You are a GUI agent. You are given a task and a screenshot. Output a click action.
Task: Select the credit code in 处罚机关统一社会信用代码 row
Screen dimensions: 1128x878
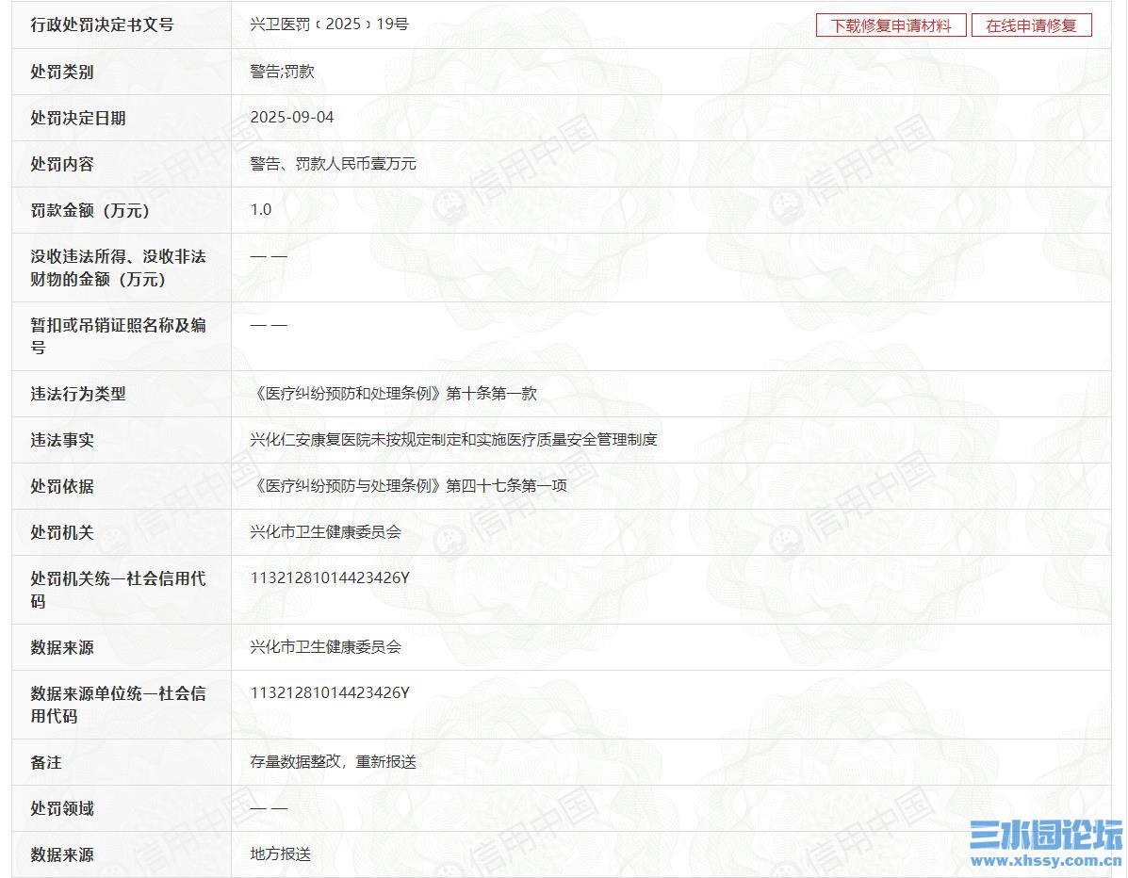click(330, 577)
